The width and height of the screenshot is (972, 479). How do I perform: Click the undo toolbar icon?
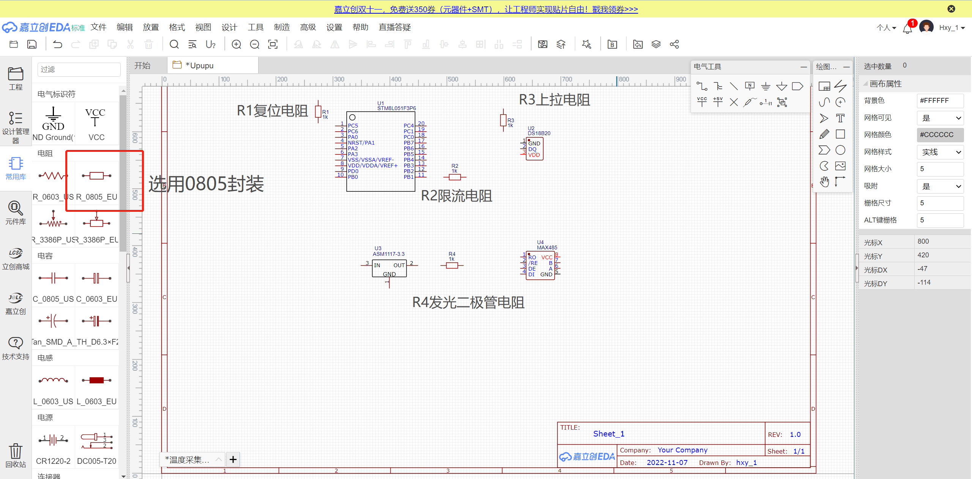click(57, 44)
